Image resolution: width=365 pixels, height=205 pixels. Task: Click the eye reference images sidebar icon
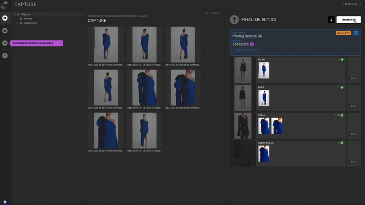[5, 43]
